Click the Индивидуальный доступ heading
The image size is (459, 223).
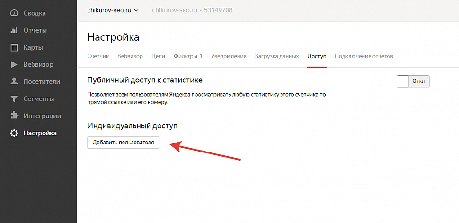point(132,126)
